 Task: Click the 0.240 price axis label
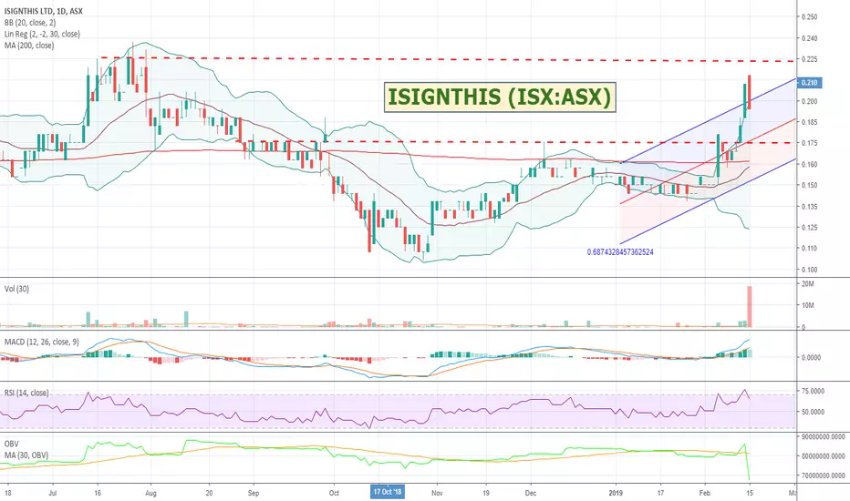tap(809, 38)
